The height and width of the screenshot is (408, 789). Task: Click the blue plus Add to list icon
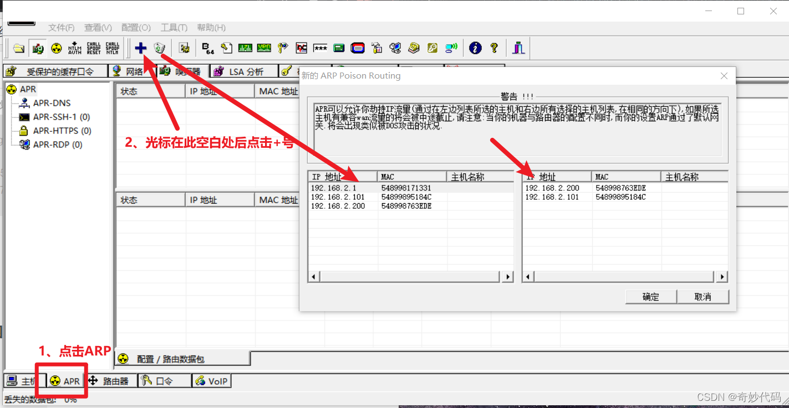point(141,48)
